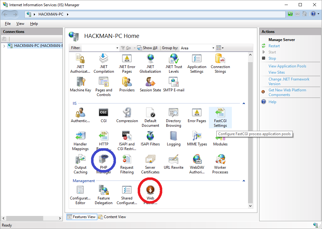Open Server Certificates feature
This screenshot has height=229, width=322.
point(150,164)
